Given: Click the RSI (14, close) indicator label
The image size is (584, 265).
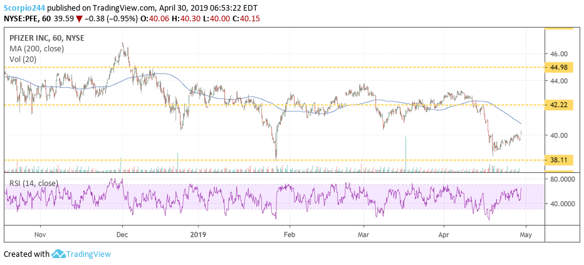Looking at the screenshot, I should point(33,183).
